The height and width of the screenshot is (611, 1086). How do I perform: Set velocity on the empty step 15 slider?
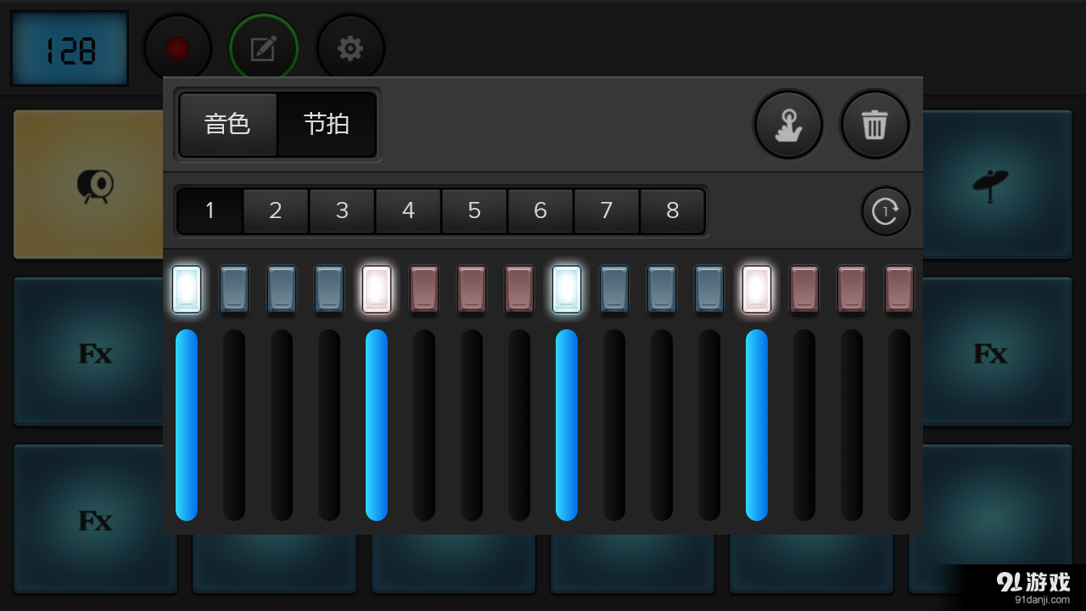pyautogui.click(x=852, y=425)
